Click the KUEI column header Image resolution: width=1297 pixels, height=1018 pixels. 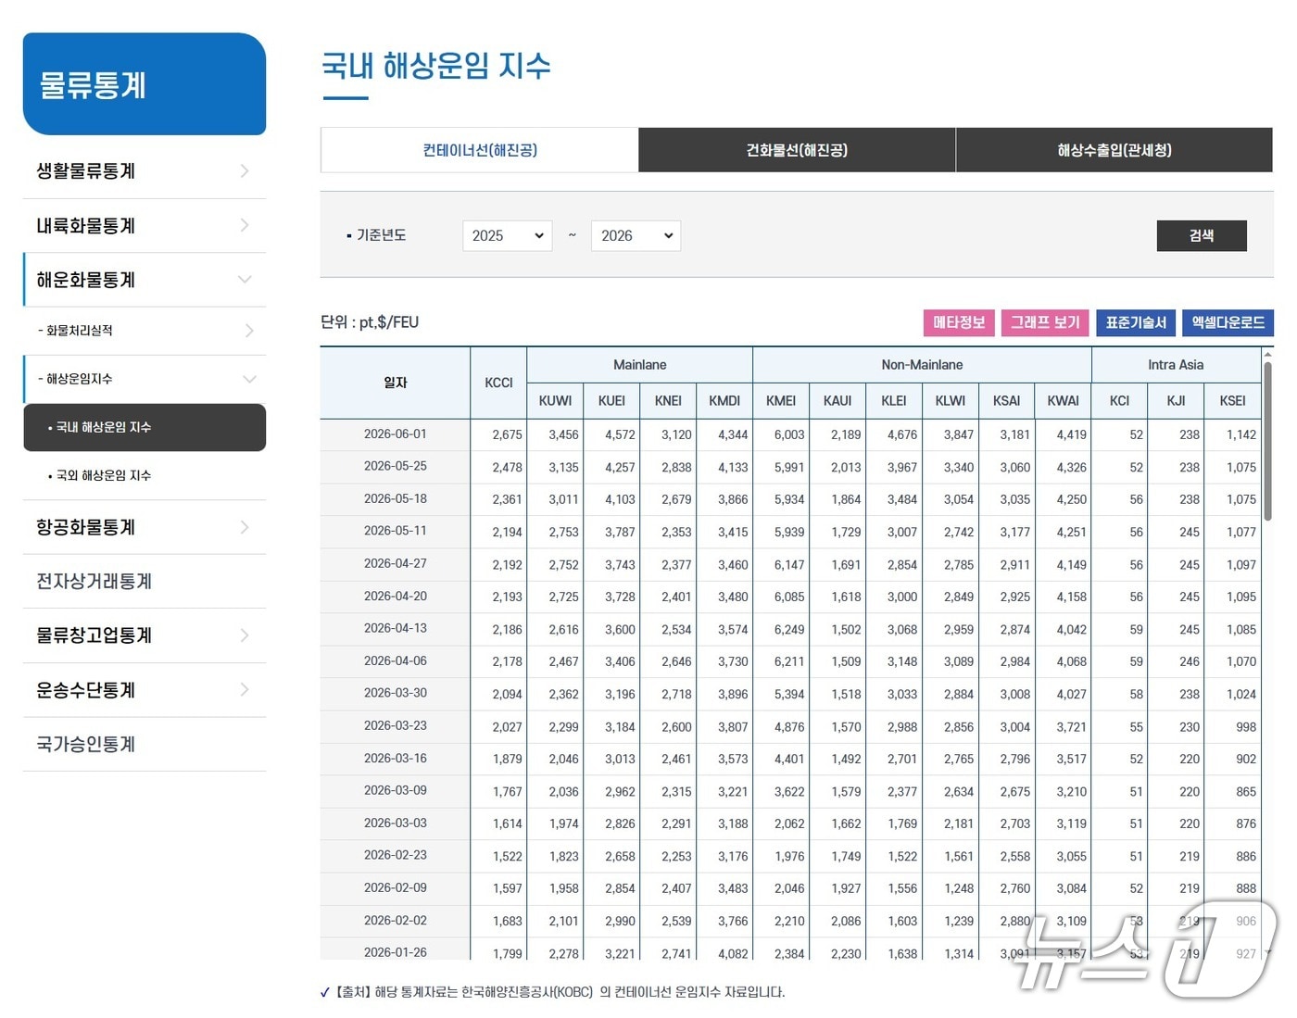click(611, 400)
